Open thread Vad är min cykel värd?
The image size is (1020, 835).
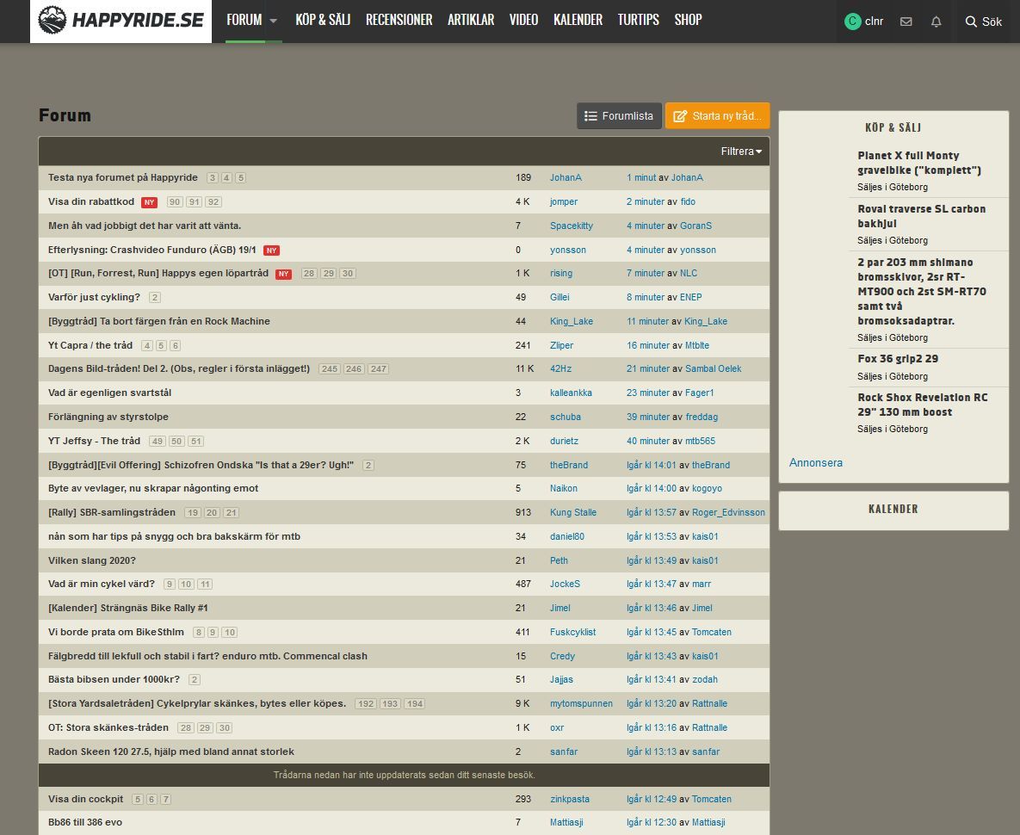point(102,584)
